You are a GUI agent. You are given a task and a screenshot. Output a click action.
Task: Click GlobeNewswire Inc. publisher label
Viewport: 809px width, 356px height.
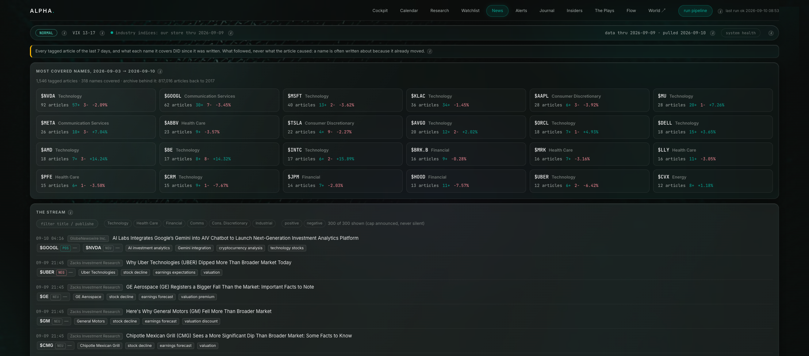[88, 239]
